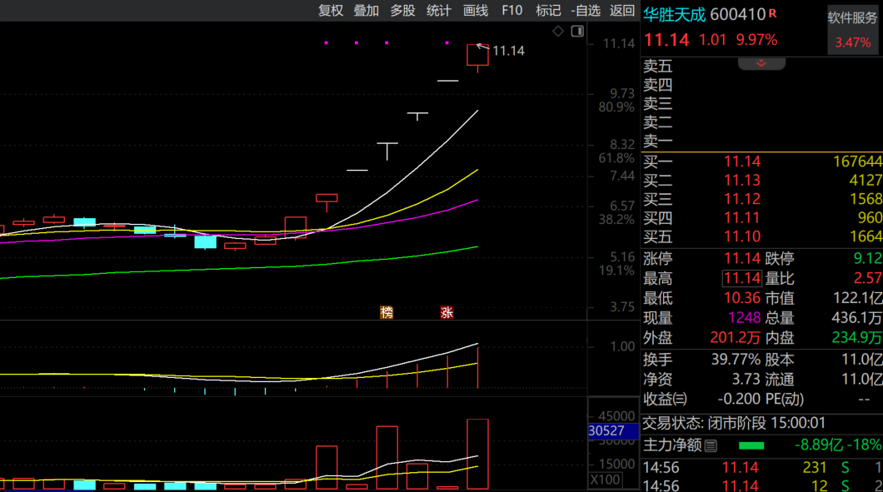Click the 涨 marker on chart

click(446, 312)
